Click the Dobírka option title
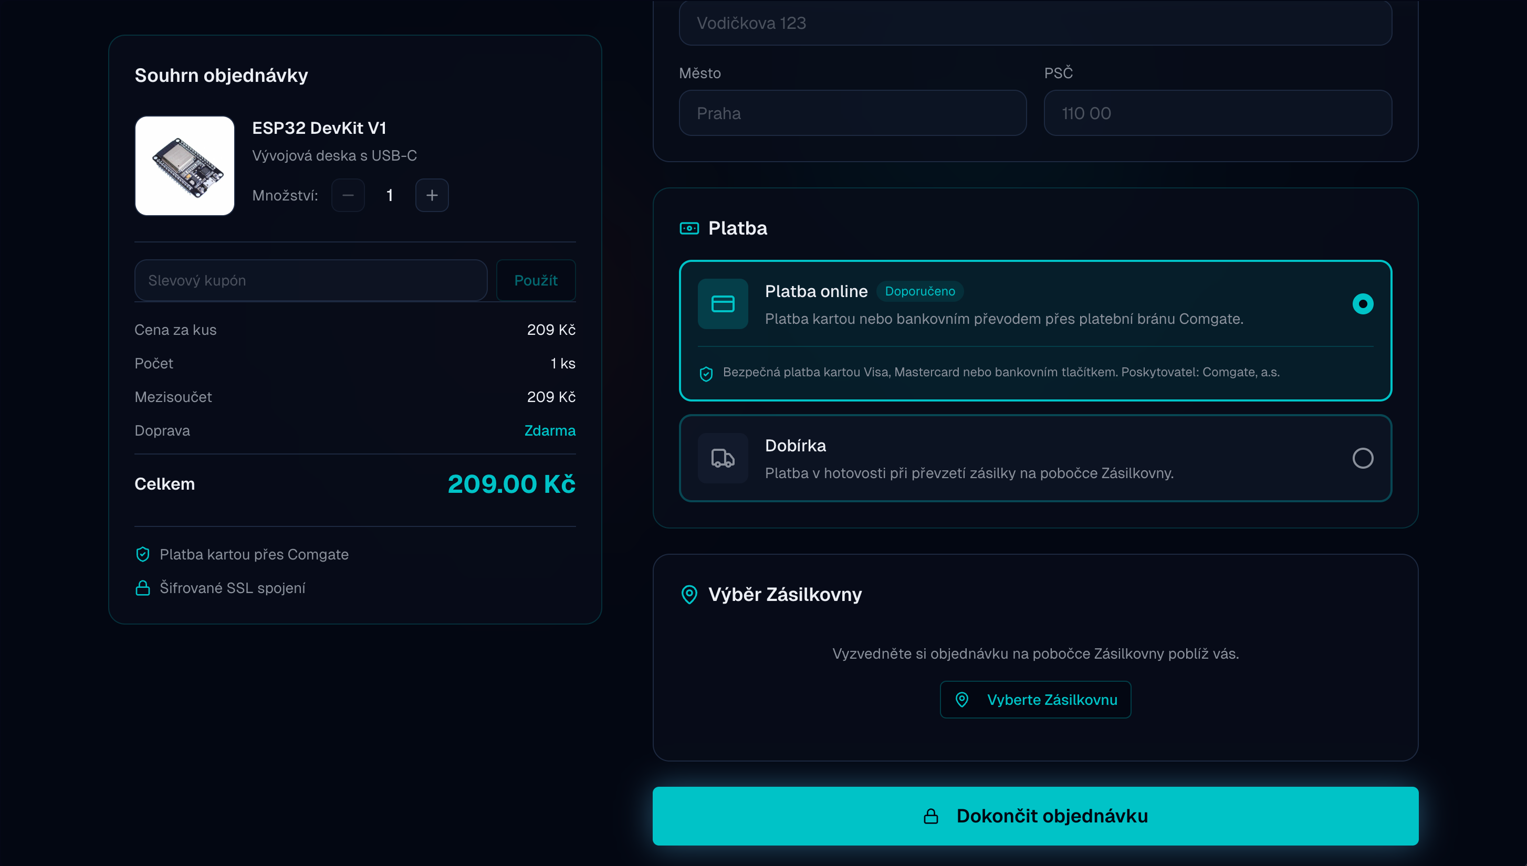The height and width of the screenshot is (866, 1527). click(796, 446)
